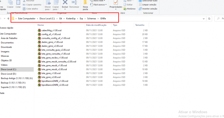Screen dimensions: 224x118
Task: Sort by the Tamanho column header
Action: (140, 25)
